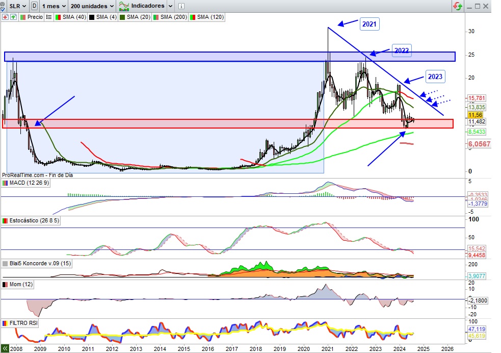The height and width of the screenshot is (353, 501).
Task: Maximize the chart window
Action: pyautogui.click(x=478, y=6)
